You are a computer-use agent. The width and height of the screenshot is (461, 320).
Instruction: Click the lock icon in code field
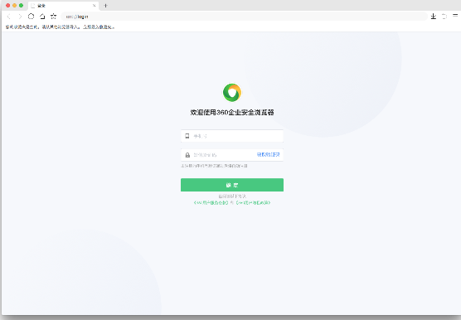coord(187,155)
